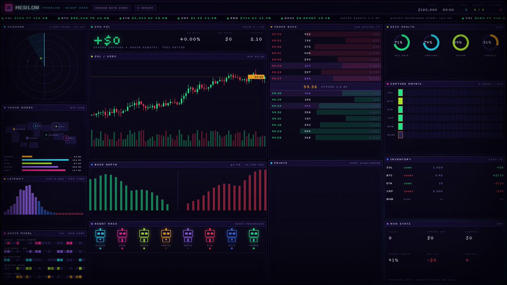Toggle the DOGE capture matrix cell
The height and width of the screenshot is (285, 507).
click(400, 135)
